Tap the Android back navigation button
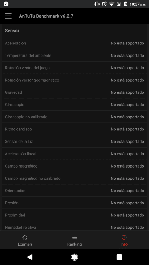This screenshot has width=149, height=265. click(x=30, y=257)
